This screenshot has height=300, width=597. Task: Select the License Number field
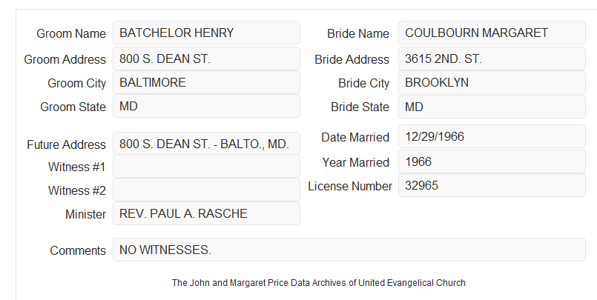point(492,185)
